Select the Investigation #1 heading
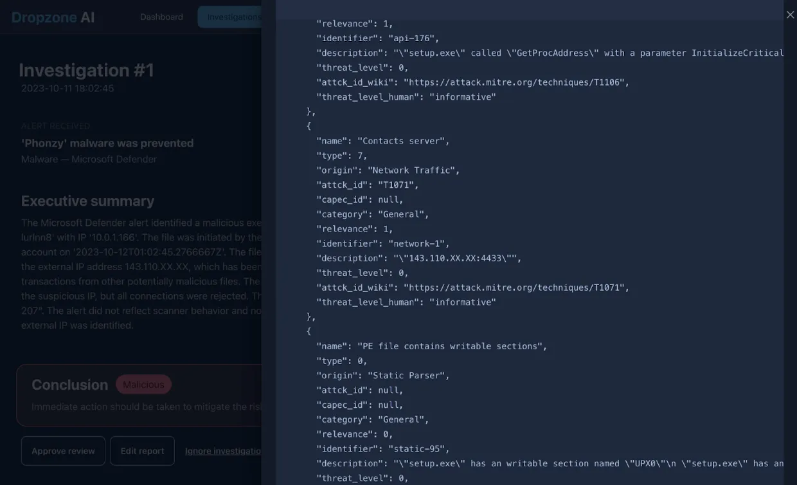This screenshot has width=797, height=485. [87, 70]
